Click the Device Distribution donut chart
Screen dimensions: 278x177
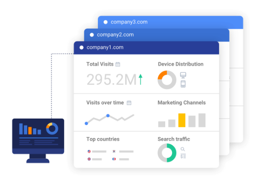pyautogui.click(x=167, y=80)
